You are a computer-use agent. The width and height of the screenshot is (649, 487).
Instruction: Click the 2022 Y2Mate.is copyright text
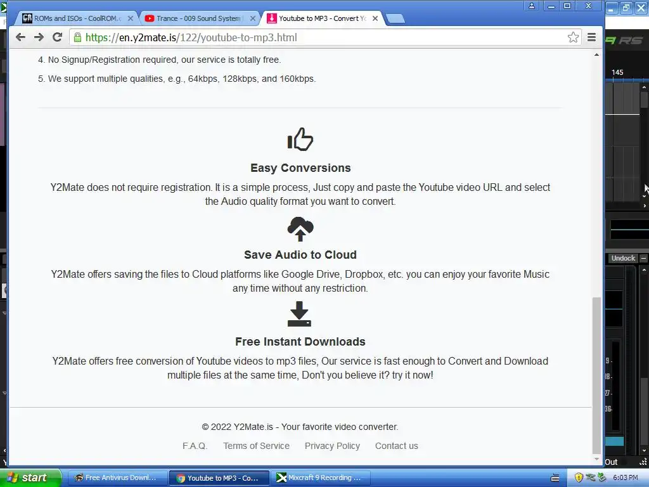(x=300, y=427)
